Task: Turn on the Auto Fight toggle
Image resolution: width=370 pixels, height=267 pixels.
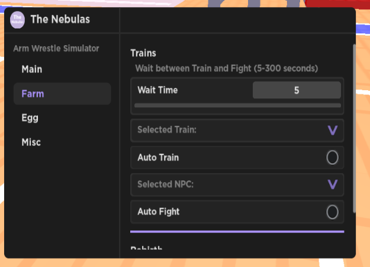Action: (332, 212)
